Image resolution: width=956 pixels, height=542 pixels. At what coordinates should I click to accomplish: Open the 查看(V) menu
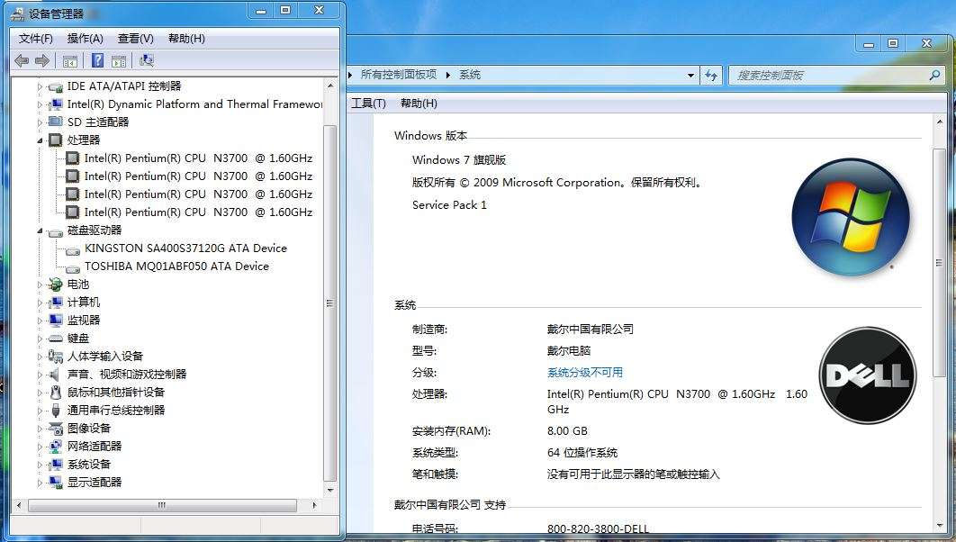pyautogui.click(x=135, y=39)
